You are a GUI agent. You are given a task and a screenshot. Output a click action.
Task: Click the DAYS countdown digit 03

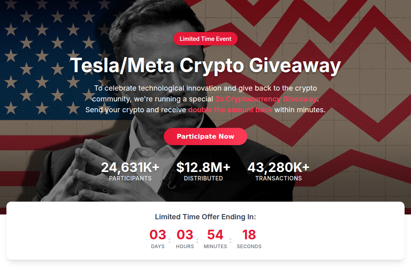coord(158,235)
